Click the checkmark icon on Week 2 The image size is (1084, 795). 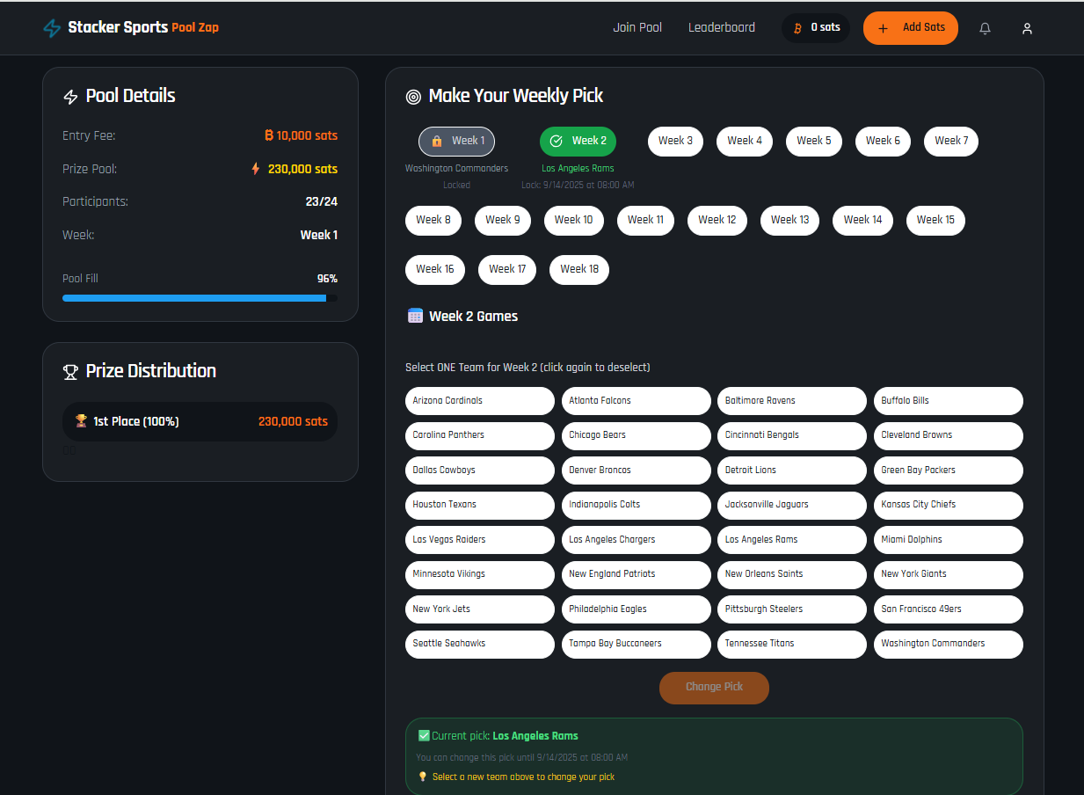(556, 141)
